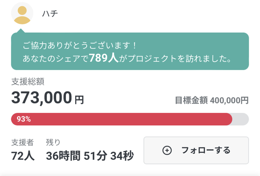Click the green bubble's pointer triangle
The image size is (260, 176).
click(22, 30)
